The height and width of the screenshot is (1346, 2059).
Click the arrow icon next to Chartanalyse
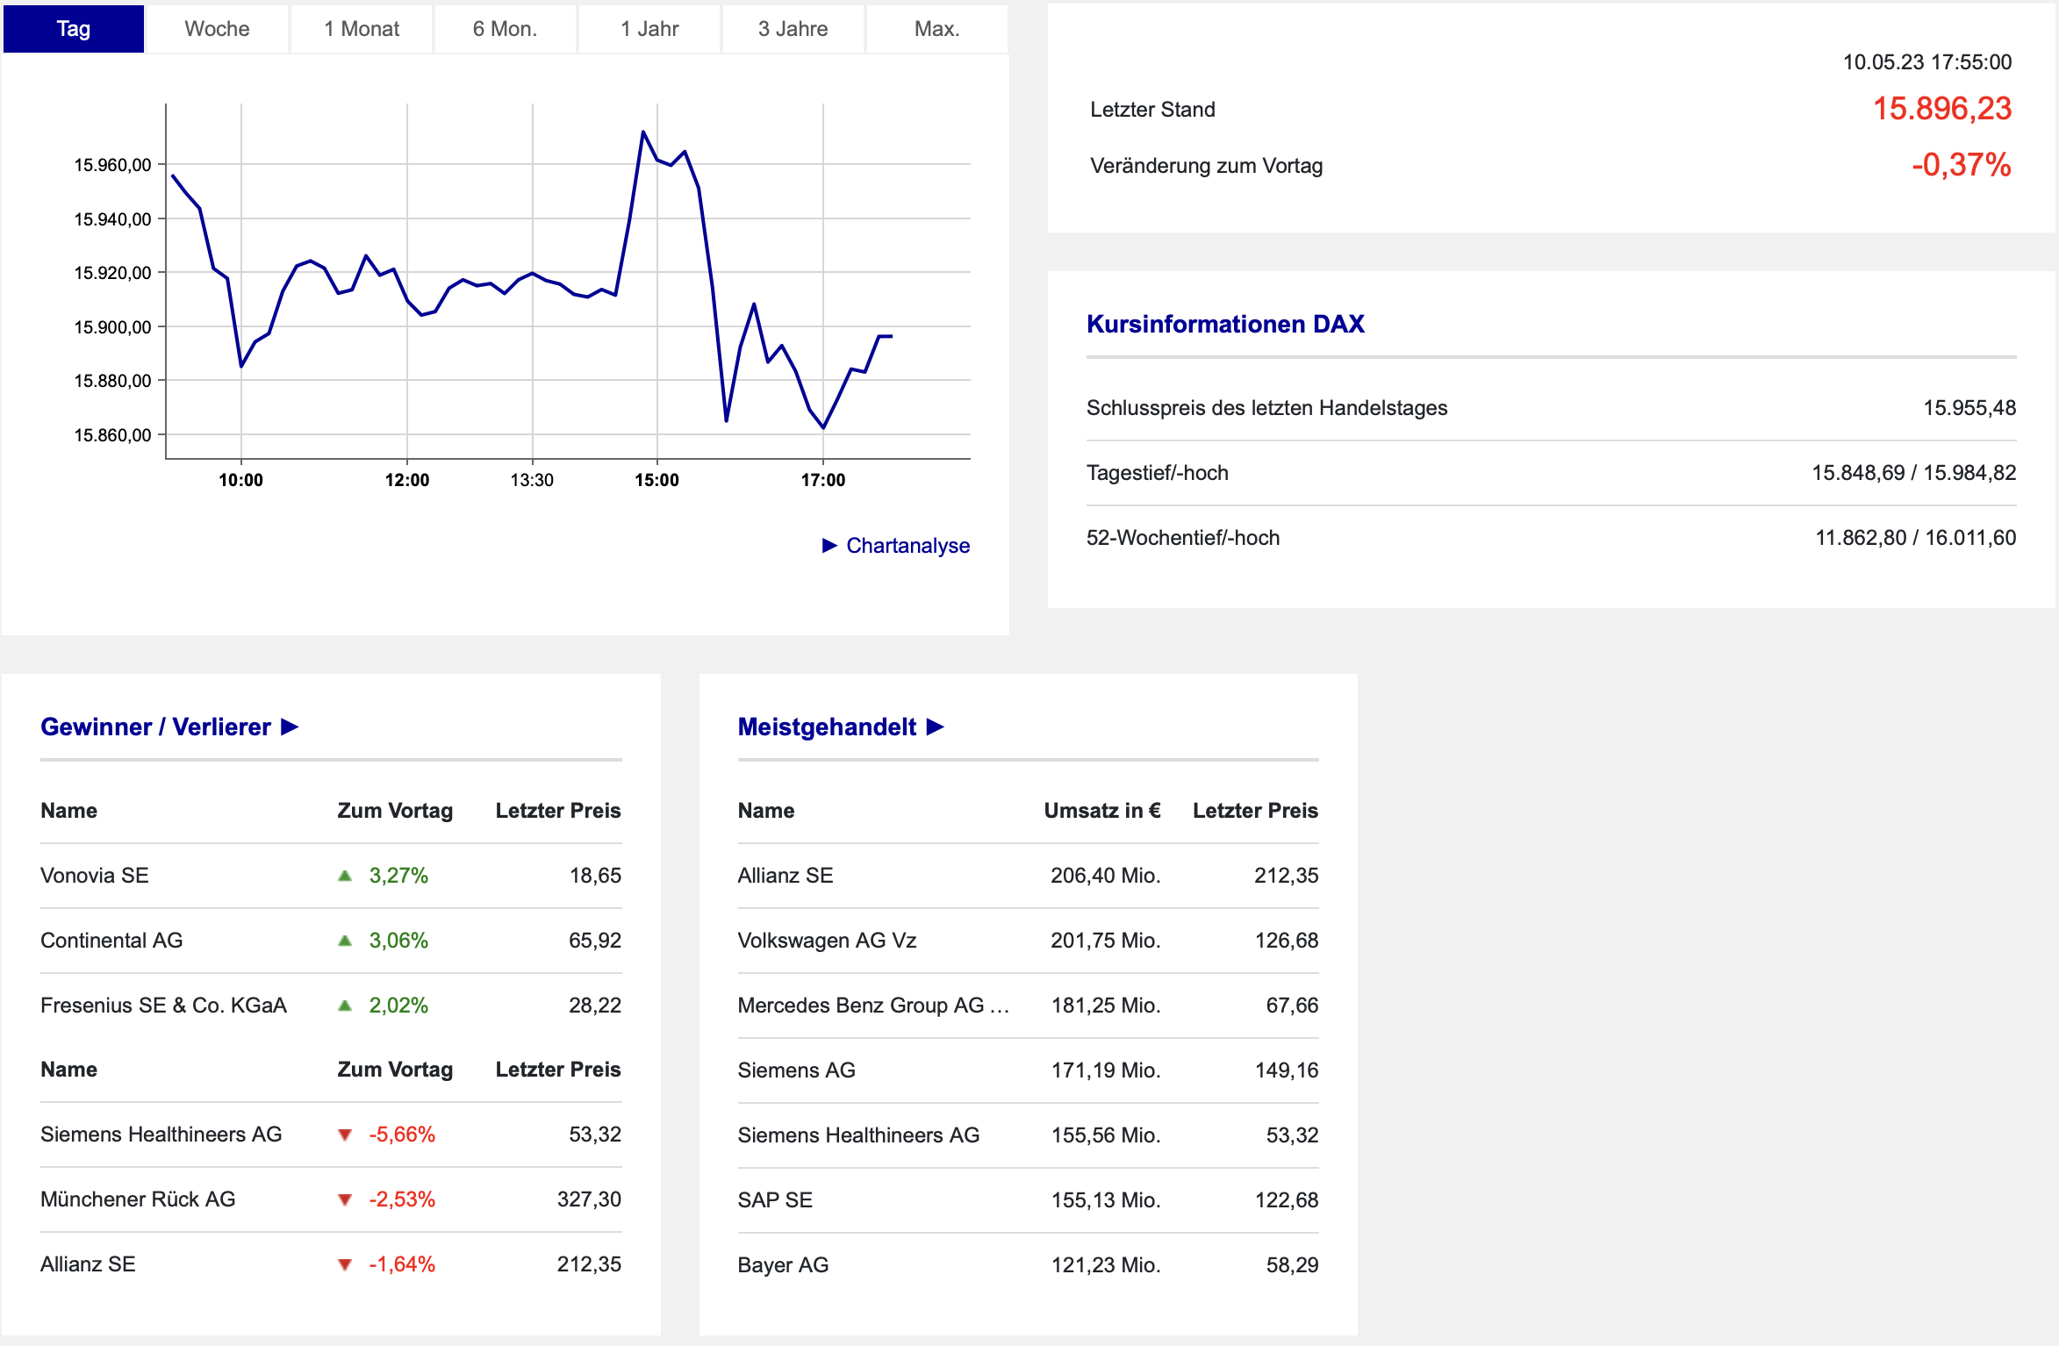click(x=829, y=546)
